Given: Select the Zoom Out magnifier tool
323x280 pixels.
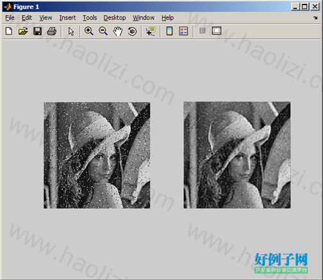Looking at the screenshot, I should click(x=103, y=31).
